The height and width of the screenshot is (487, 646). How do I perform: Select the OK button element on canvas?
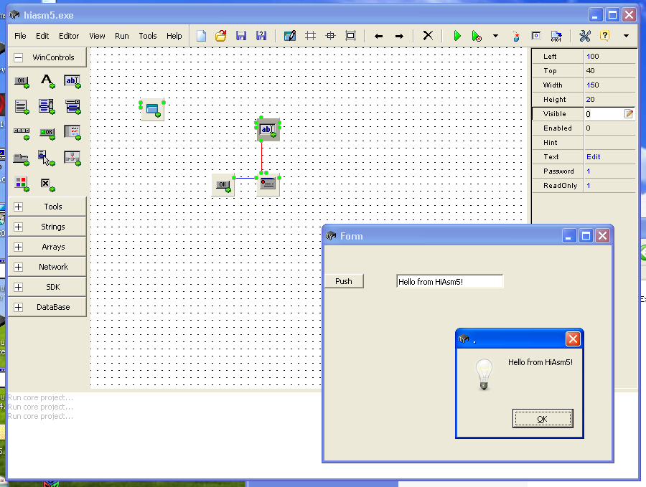point(223,185)
